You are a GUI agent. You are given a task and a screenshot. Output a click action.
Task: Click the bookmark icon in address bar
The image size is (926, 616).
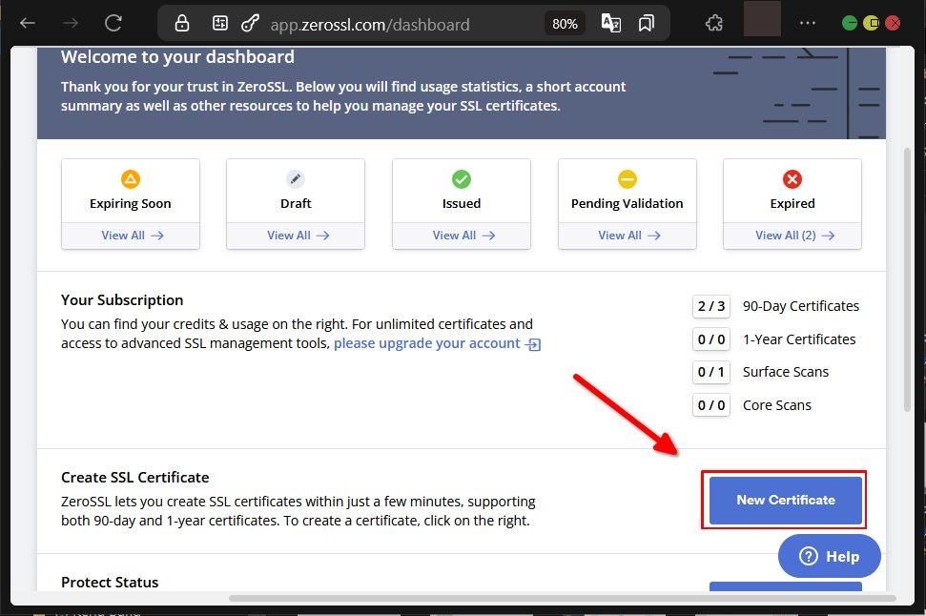click(646, 24)
